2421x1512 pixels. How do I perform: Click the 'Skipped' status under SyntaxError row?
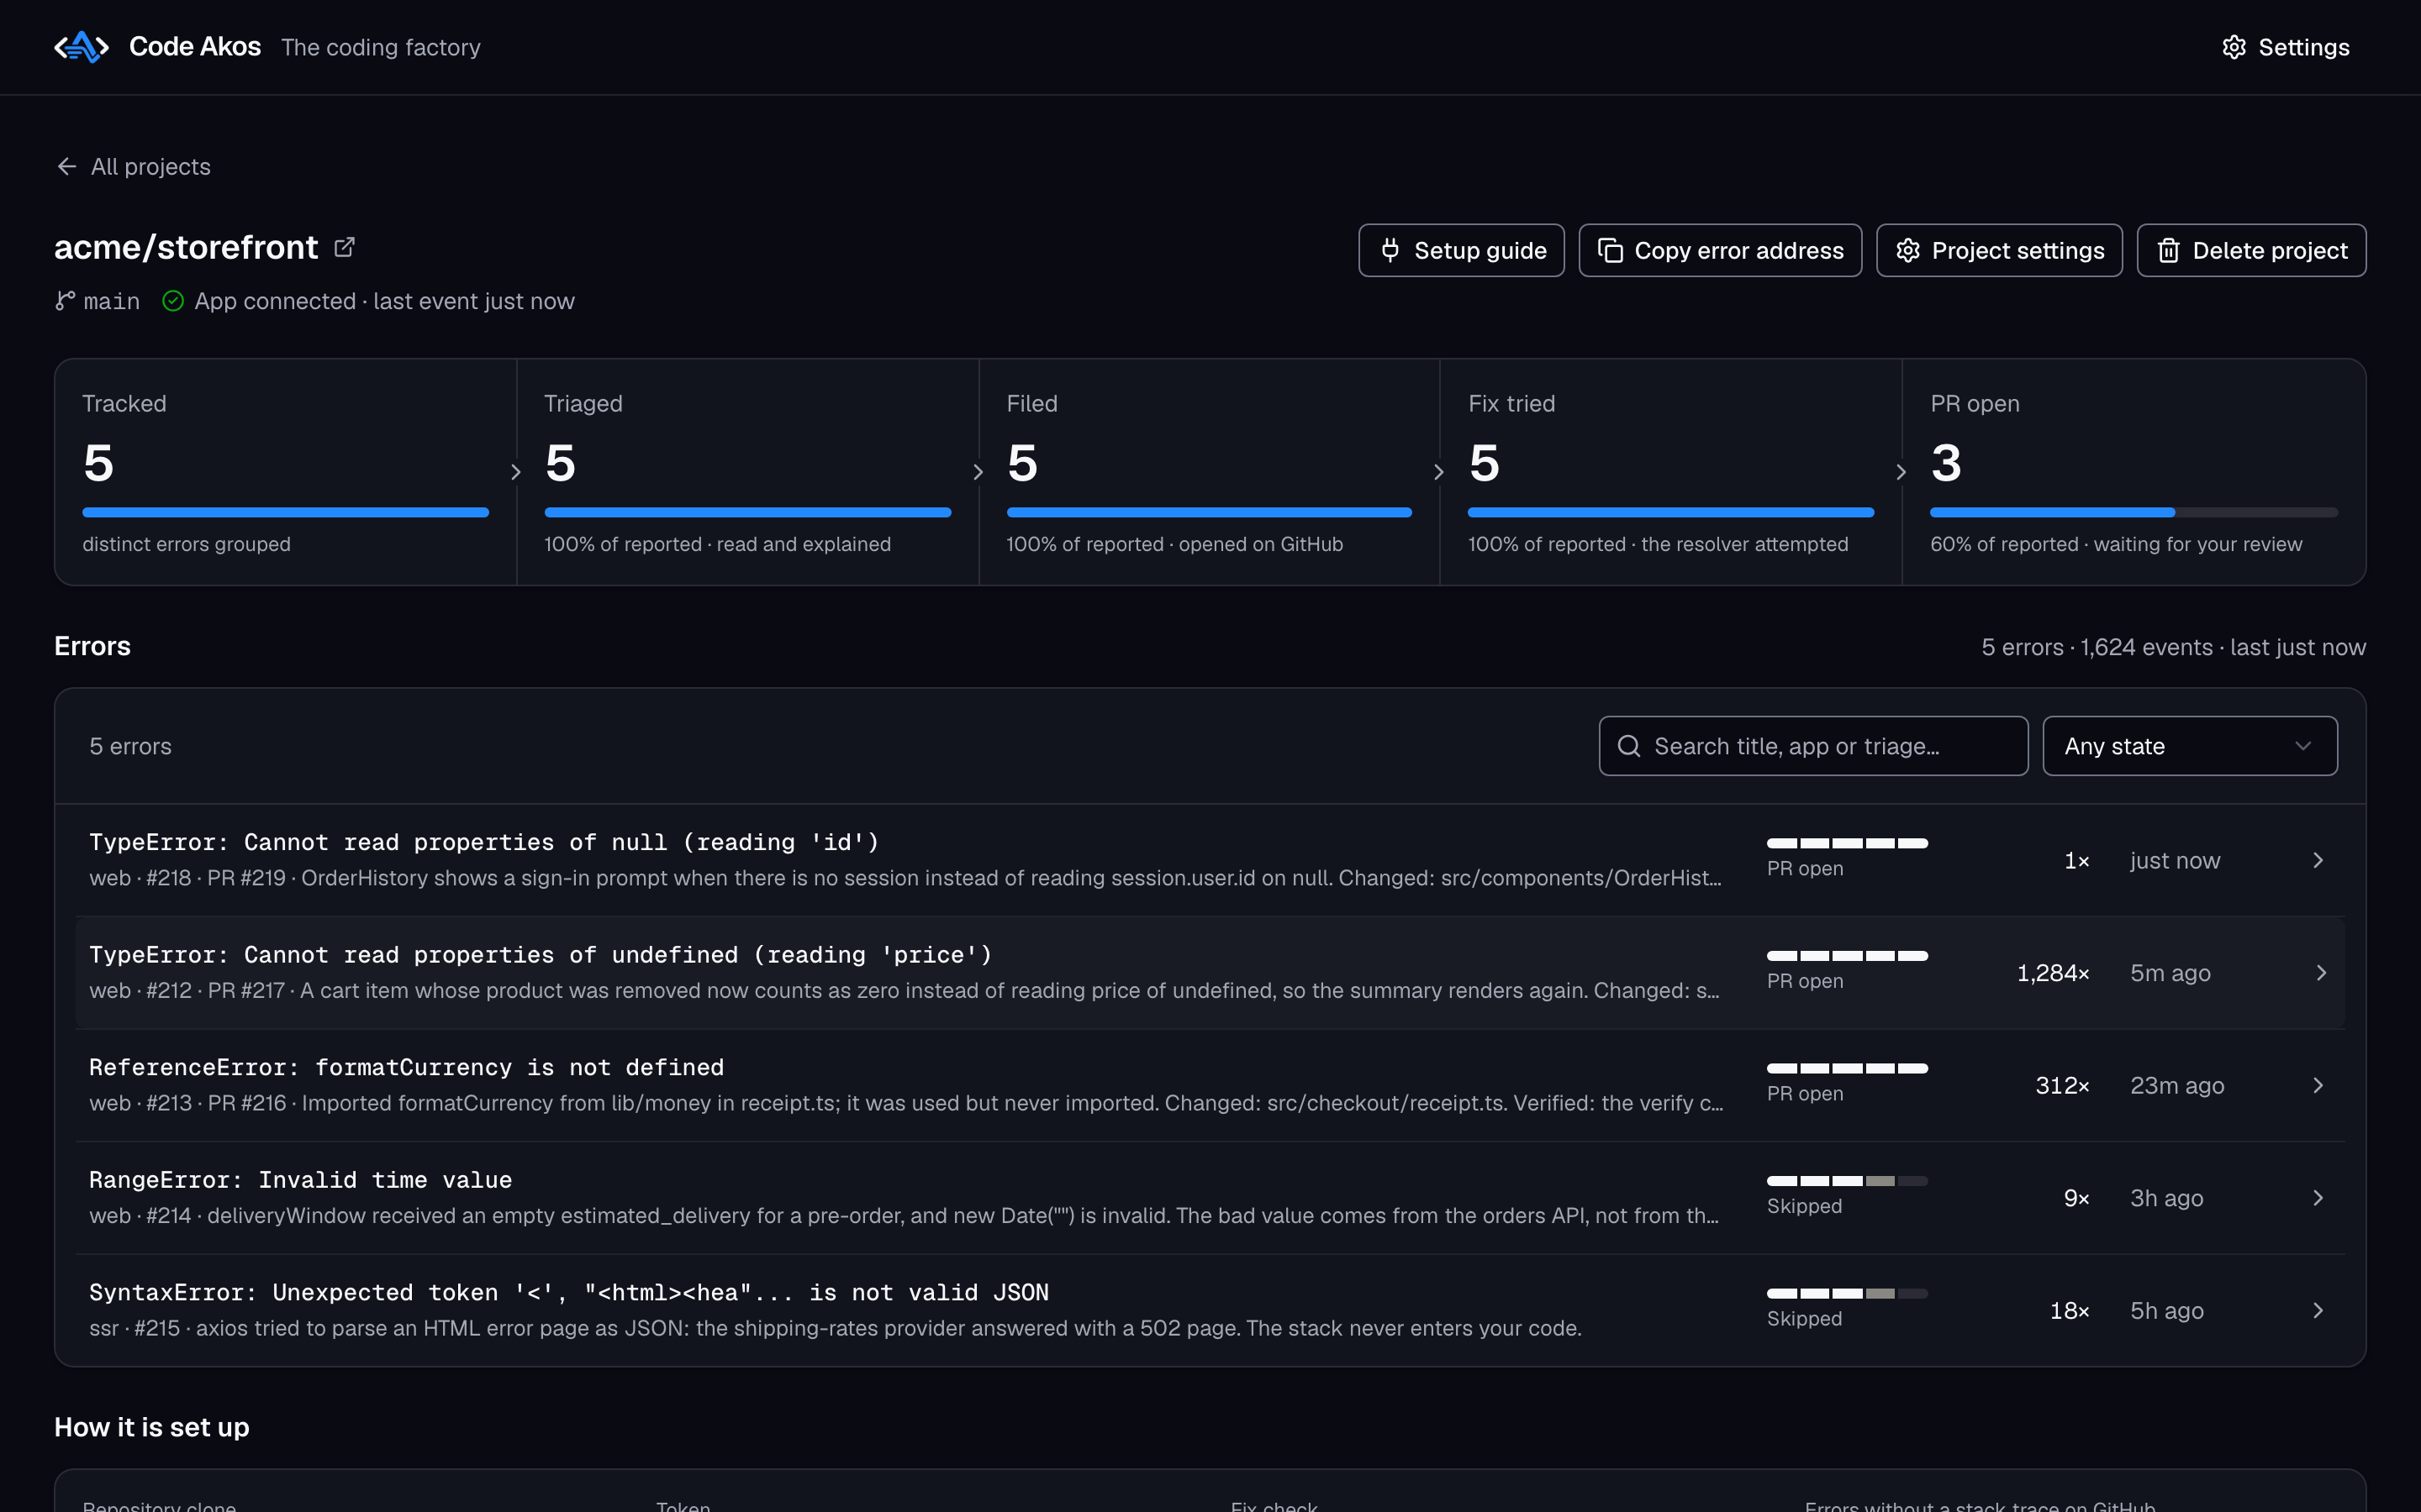point(1804,1318)
